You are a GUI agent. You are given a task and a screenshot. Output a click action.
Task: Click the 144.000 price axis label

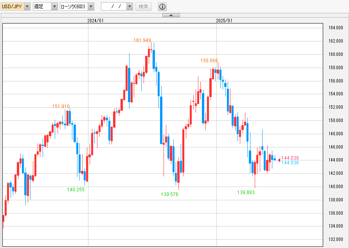(336, 160)
